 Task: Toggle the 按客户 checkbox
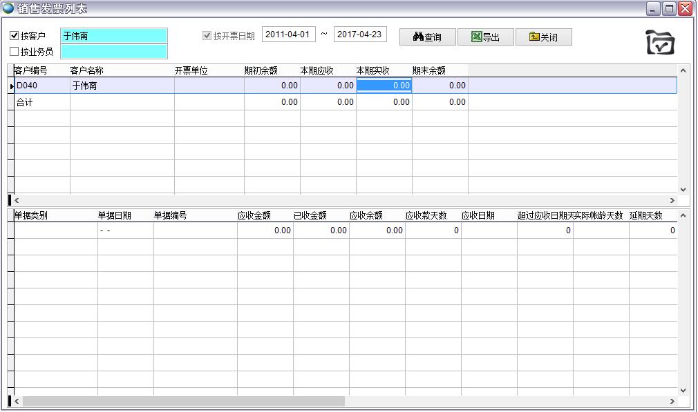pyautogui.click(x=15, y=36)
